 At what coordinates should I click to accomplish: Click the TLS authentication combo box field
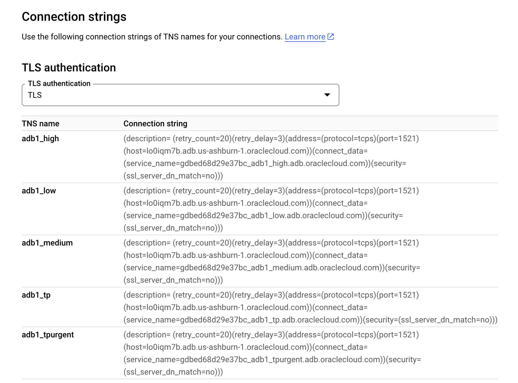click(x=181, y=95)
